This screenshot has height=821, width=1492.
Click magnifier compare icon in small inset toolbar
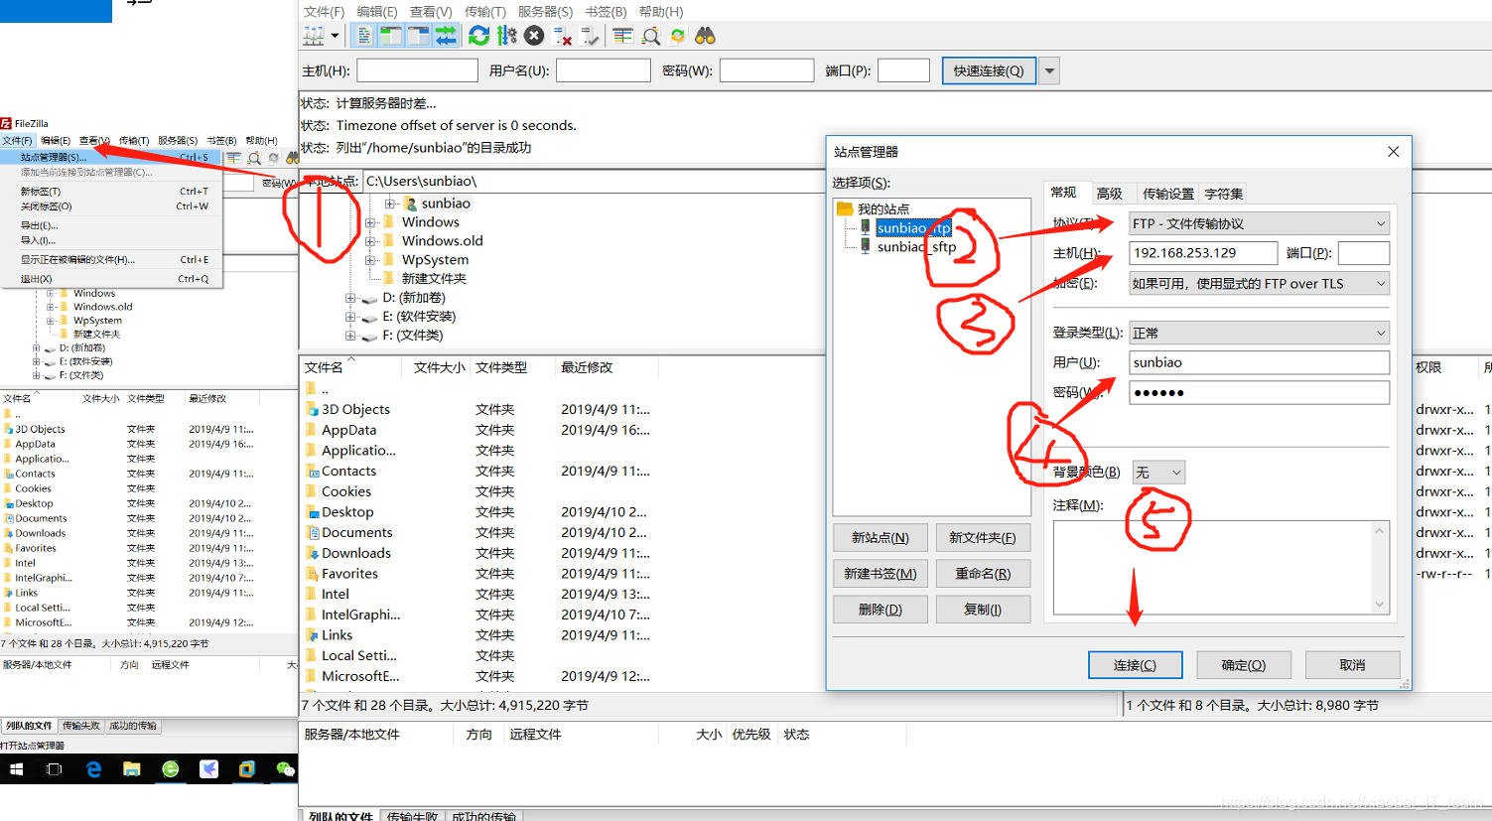click(254, 158)
